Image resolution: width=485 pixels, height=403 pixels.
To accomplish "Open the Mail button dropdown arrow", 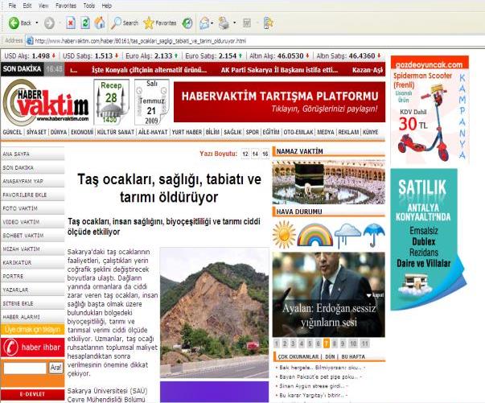I will pyautogui.click(x=212, y=23).
